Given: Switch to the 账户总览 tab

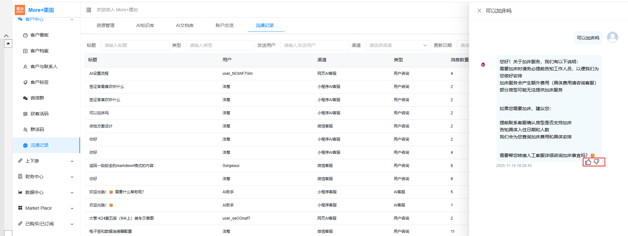Looking at the screenshot, I should [224, 25].
